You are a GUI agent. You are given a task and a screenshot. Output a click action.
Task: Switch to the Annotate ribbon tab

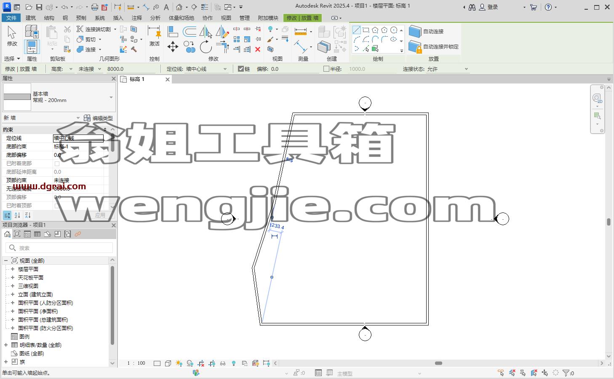click(x=137, y=18)
